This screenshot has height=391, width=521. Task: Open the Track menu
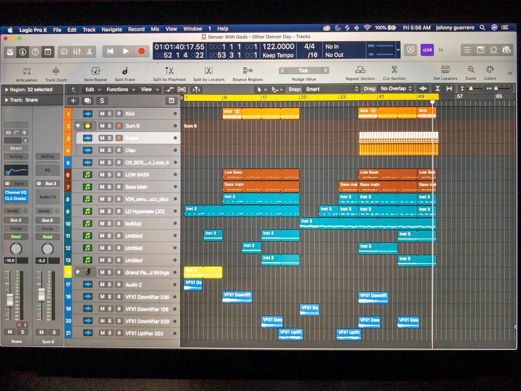89,30
